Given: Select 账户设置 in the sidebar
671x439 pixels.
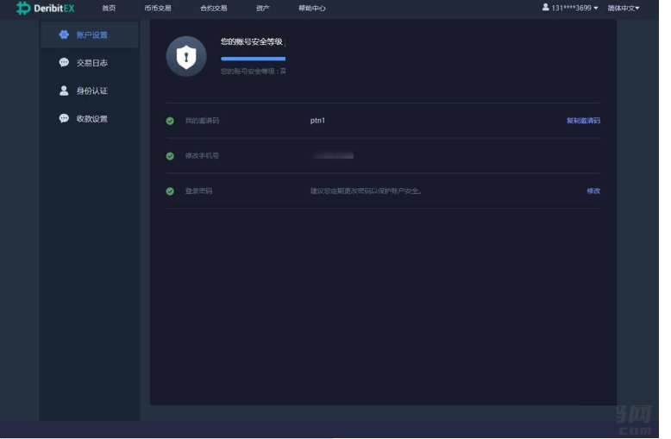Looking at the screenshot, I should click(x=91, y=35).
